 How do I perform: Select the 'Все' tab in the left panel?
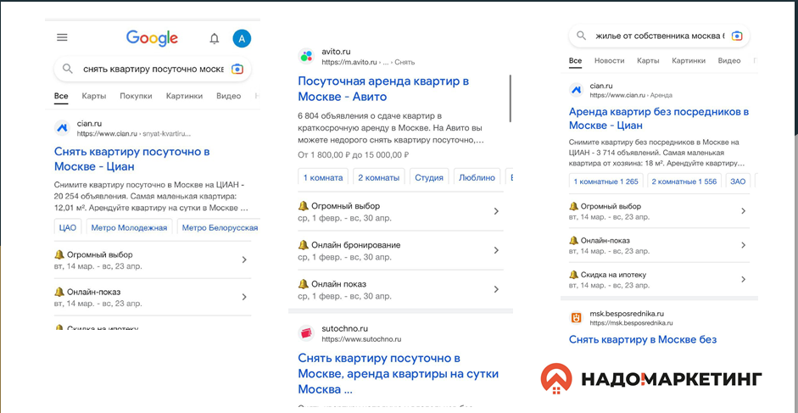(61, 96)
